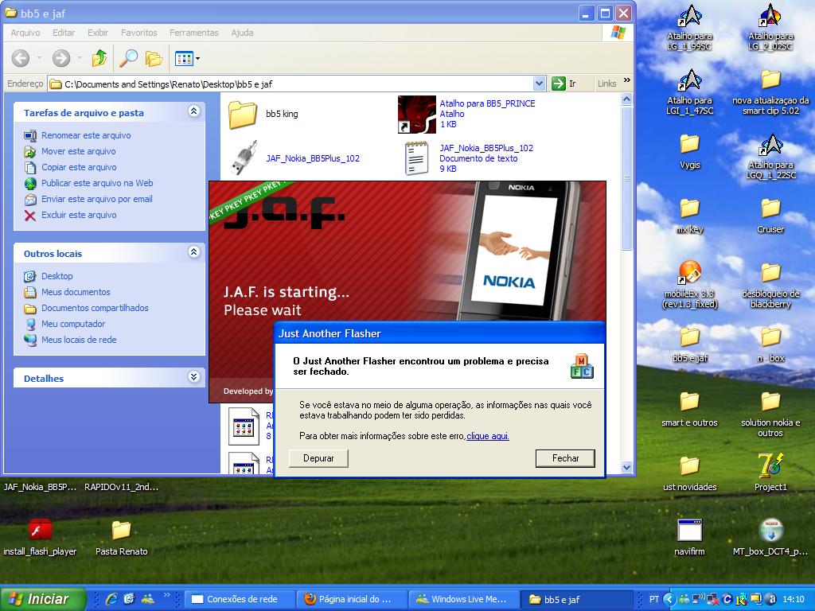The width and height of the screenshot is (815, 611).
Task: Click Mover este arquivo link
Action: pyautogui.click(x=79, y=152)
